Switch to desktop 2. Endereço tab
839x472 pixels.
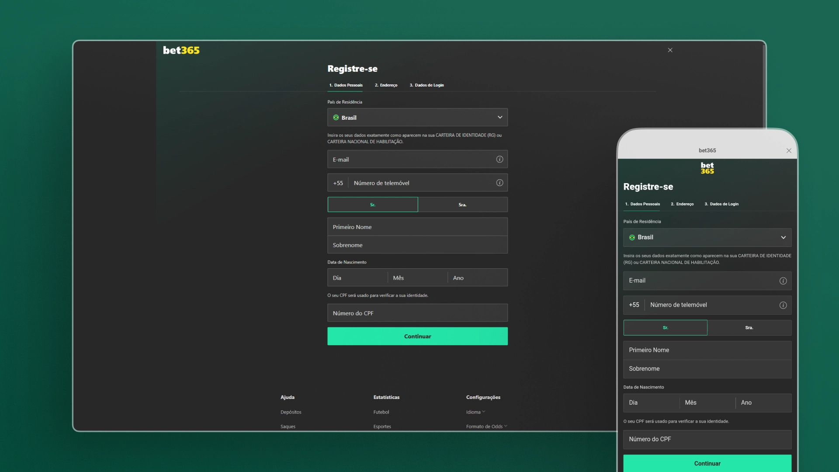pyautogui.click(x=386, y=85)
